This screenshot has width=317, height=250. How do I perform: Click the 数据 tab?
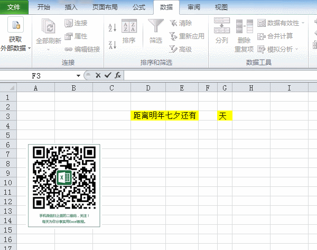[x=166, y=7]
